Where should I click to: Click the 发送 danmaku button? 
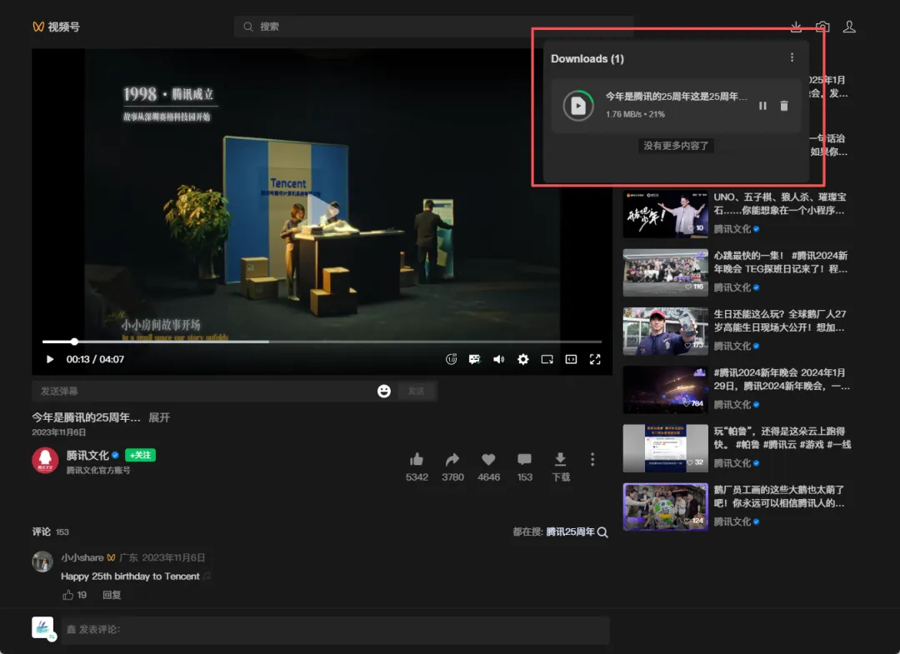point(417,392)
